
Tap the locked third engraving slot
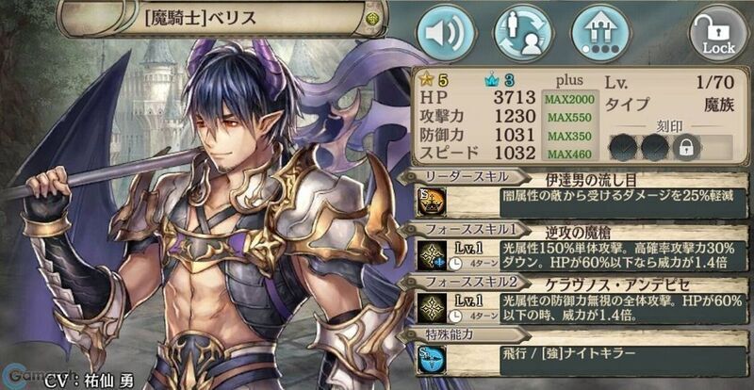(x=686, y=148)
